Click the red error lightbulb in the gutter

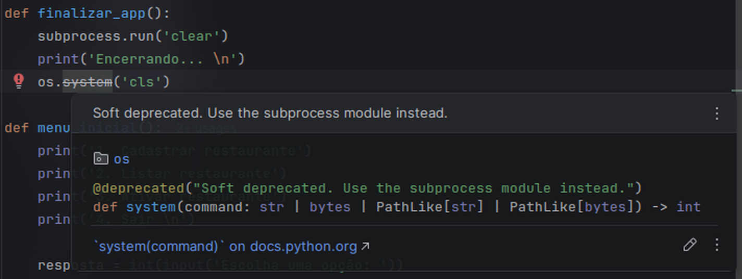19,81
